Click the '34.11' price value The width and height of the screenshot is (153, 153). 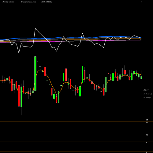146,90
